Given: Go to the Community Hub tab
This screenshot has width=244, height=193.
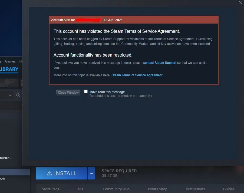Looking at the screenshot, I should coord(116,189).
